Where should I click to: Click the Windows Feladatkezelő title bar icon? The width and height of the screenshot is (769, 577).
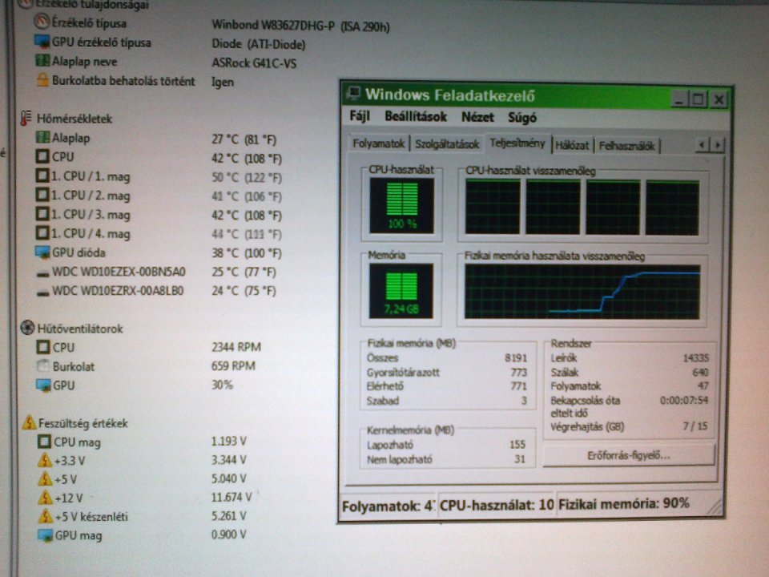click(x=352, y=93)
